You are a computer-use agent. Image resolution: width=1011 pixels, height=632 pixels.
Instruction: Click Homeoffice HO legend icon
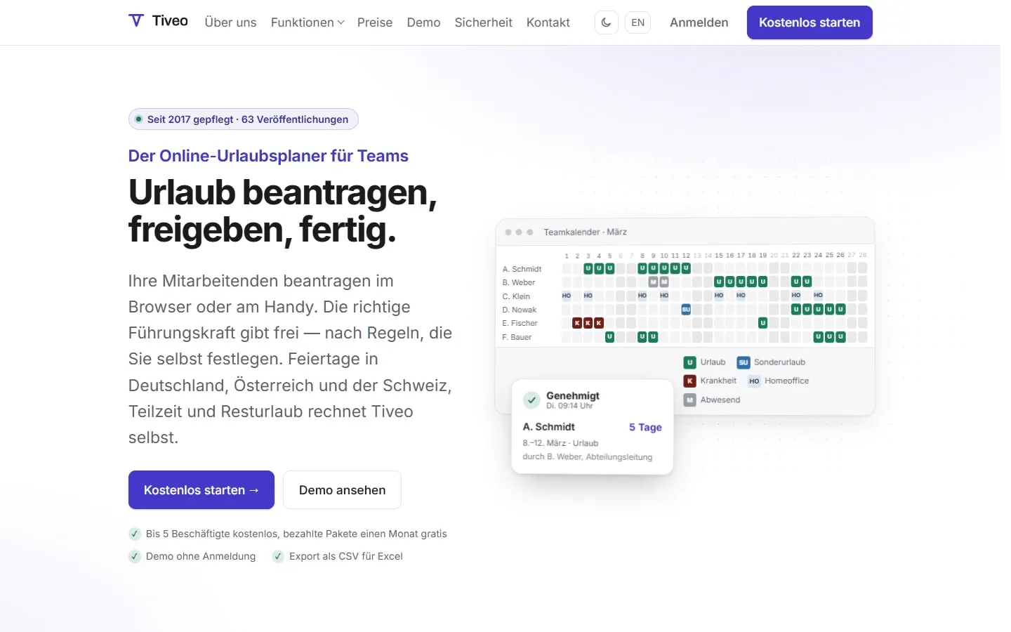[754, 381]
